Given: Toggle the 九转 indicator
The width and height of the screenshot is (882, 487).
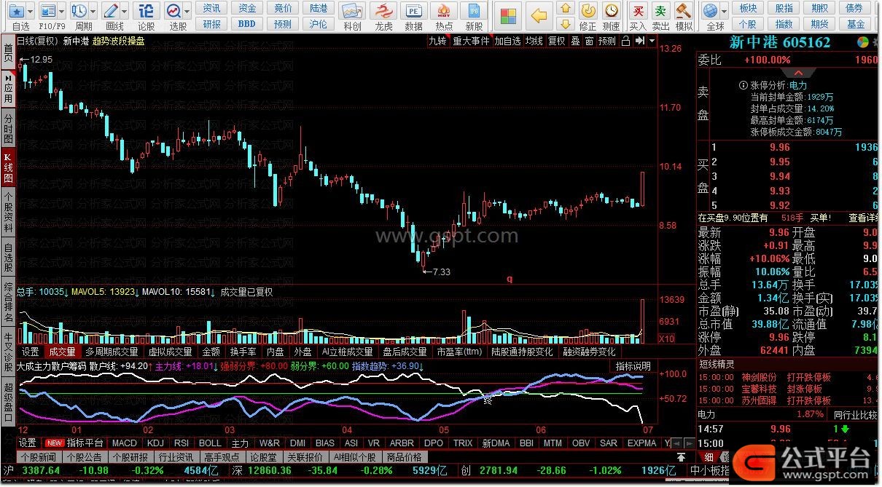Looking at the screenshot, I should 437,41.
